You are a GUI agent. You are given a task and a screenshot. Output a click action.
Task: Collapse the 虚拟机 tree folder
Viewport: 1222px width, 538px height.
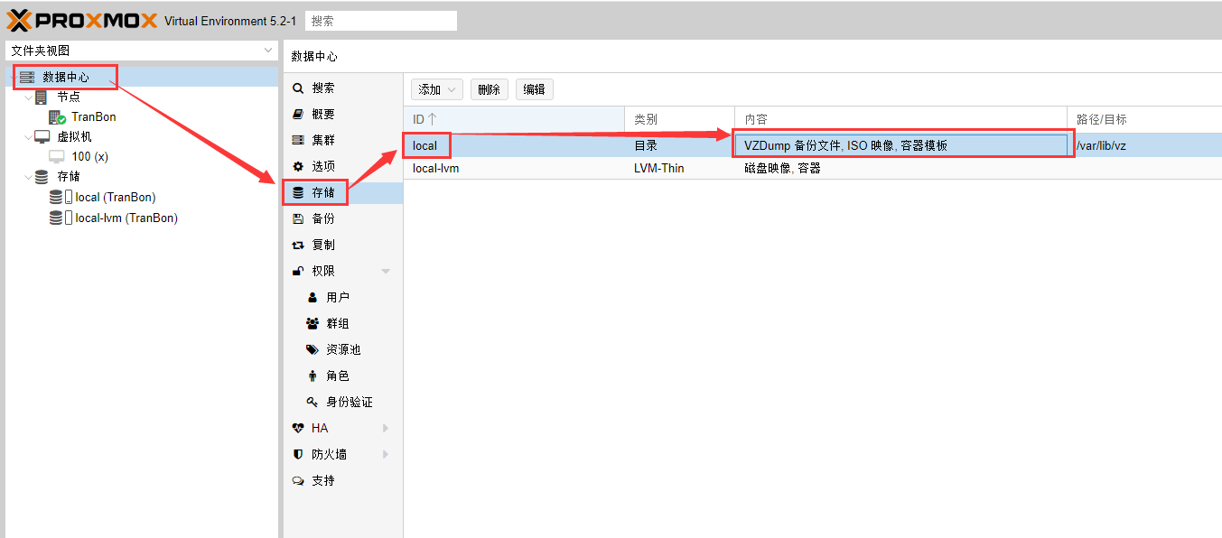[x=28, y=137]
